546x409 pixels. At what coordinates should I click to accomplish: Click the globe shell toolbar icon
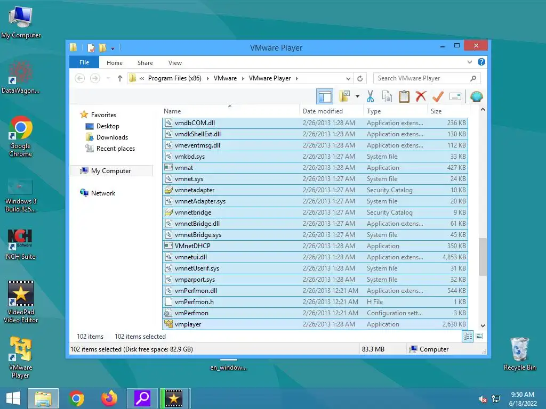coord(476,96)
